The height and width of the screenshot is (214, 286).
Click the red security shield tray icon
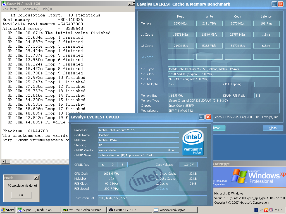pyautogui.click(x=271, y=210)
